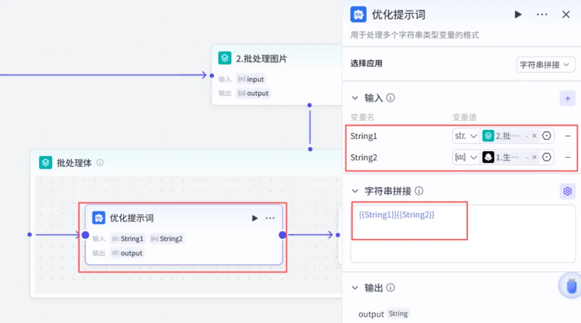This screenshot has width=581, height=323.
Task: Collapse the 输出 section
Action: coord(355,288)
